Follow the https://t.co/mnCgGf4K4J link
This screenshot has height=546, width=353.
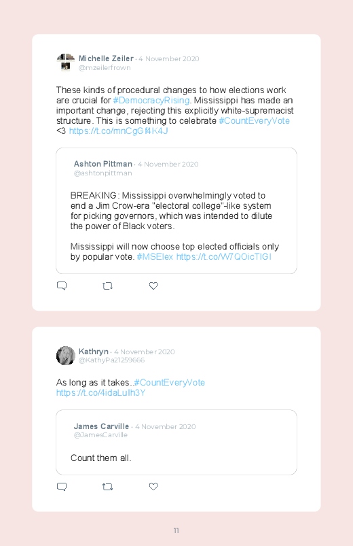118,131
